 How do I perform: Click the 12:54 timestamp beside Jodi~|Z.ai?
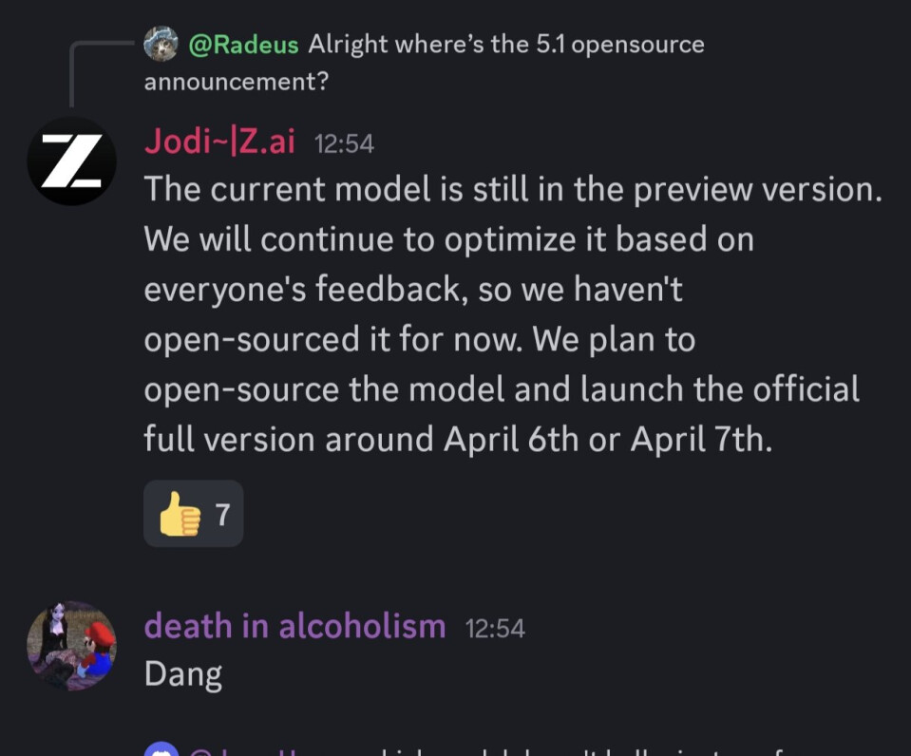tap(344, 144)
